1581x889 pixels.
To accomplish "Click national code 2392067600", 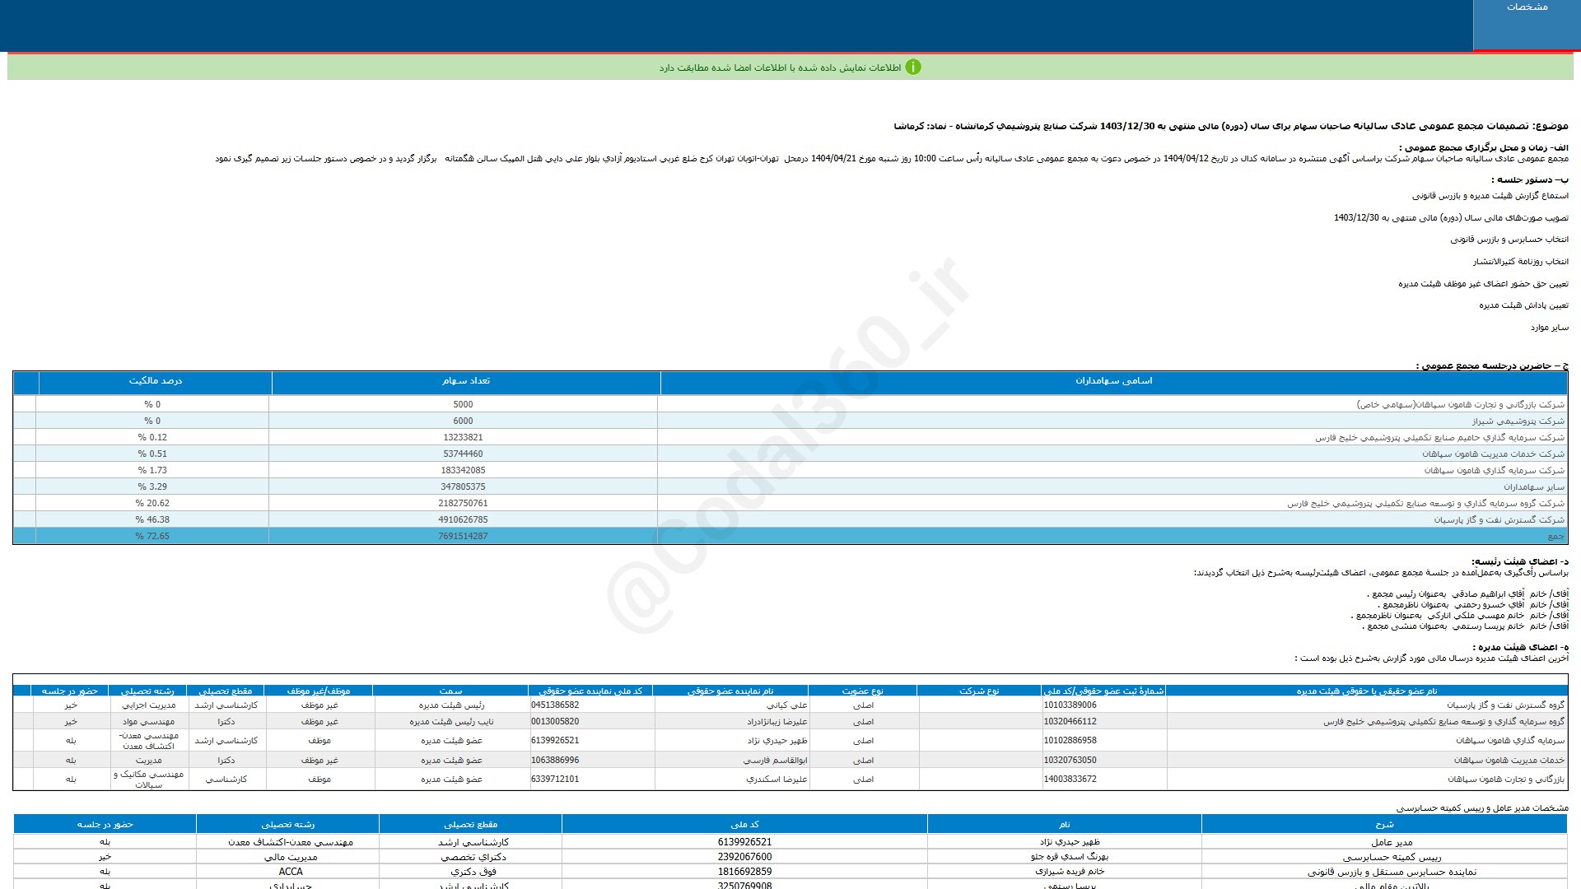I will (744, 857).
